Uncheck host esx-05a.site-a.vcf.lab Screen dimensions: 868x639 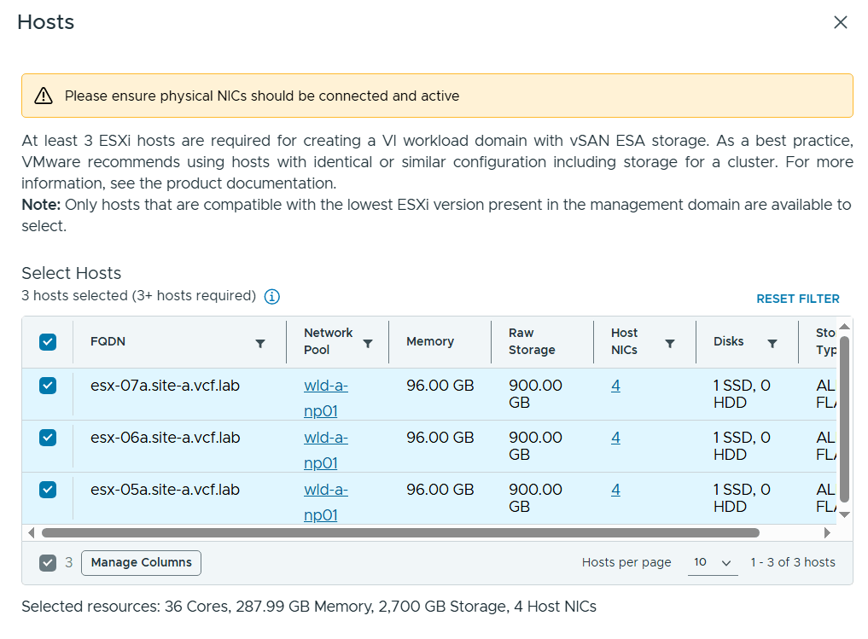[48, 490]
